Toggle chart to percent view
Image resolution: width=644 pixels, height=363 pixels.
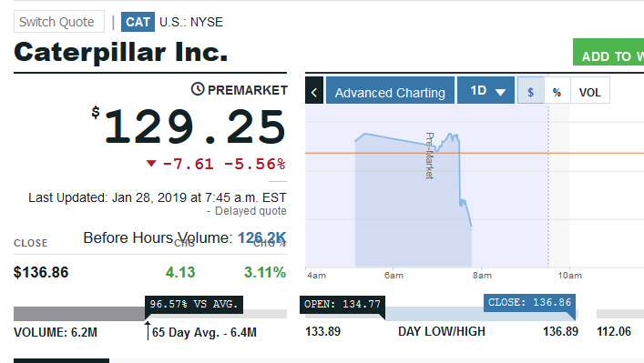click(x=557, y=90)
